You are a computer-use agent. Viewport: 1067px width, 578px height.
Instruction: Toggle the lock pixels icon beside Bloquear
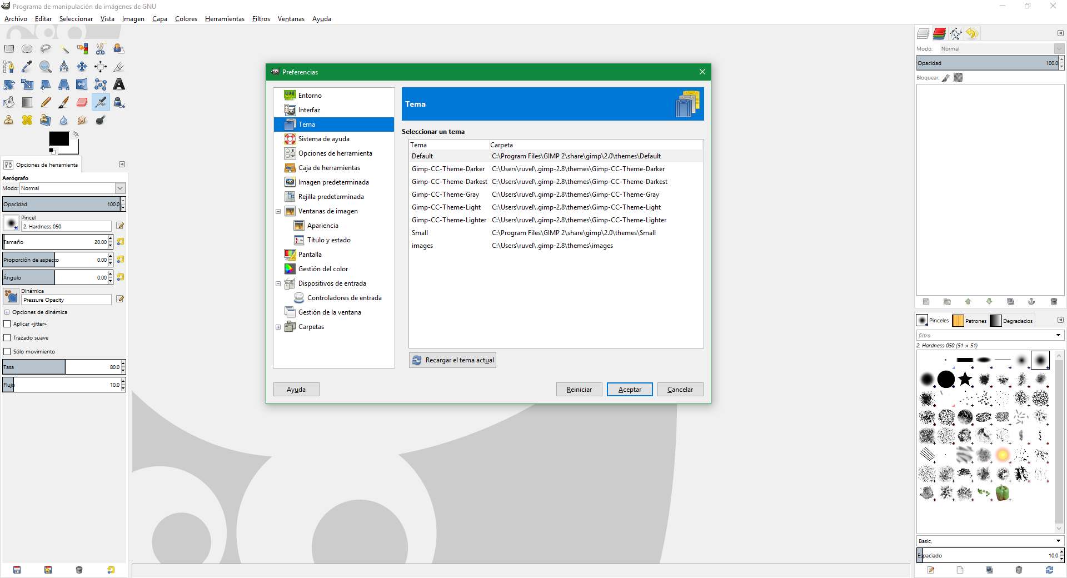click(x=946, y=78)
